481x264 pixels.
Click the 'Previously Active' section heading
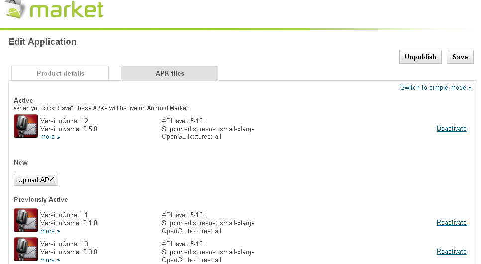41,199
